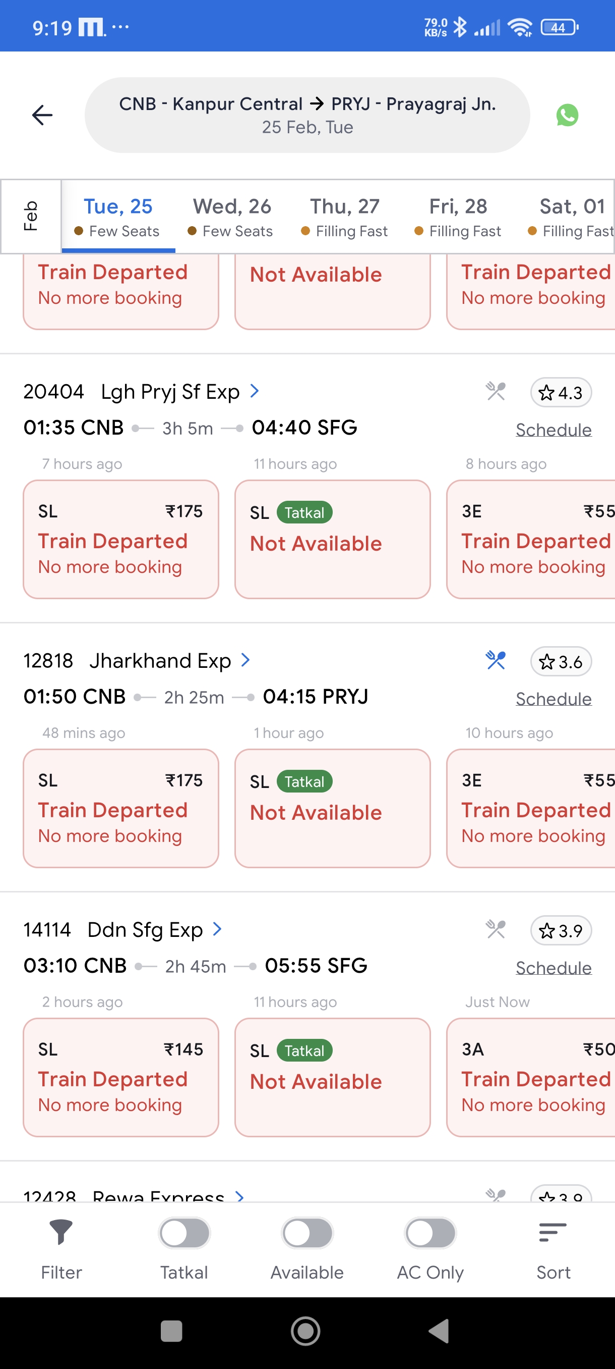
Task: Tap Jharkhand Exp pantry food icon
Action: tap(495, 661)
